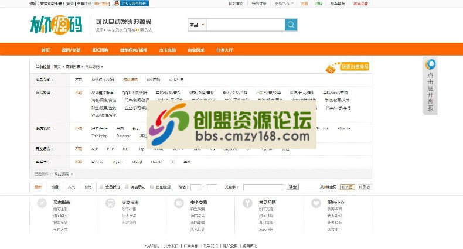Sort results by 价格 tab
This screenshot has width=463, height=249.
88,187
